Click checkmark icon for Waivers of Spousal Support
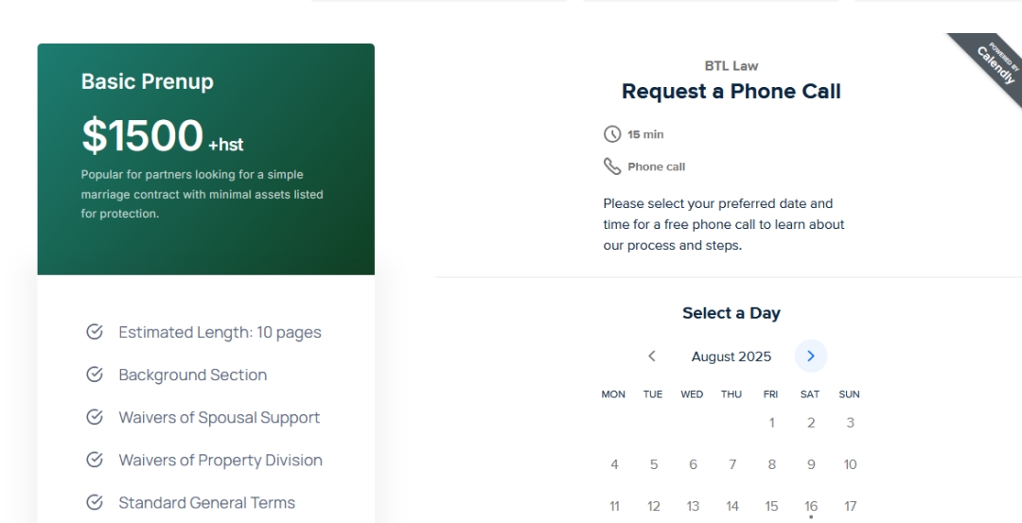Image resolution: width=1022 pixels, height=523 pixels. 95,417
